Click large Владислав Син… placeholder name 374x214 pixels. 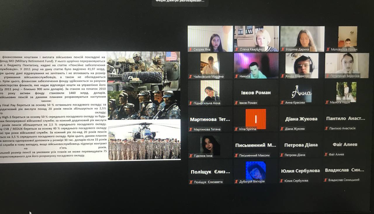[344, 170]
